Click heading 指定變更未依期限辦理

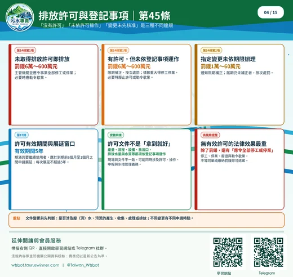pos(228,59)
